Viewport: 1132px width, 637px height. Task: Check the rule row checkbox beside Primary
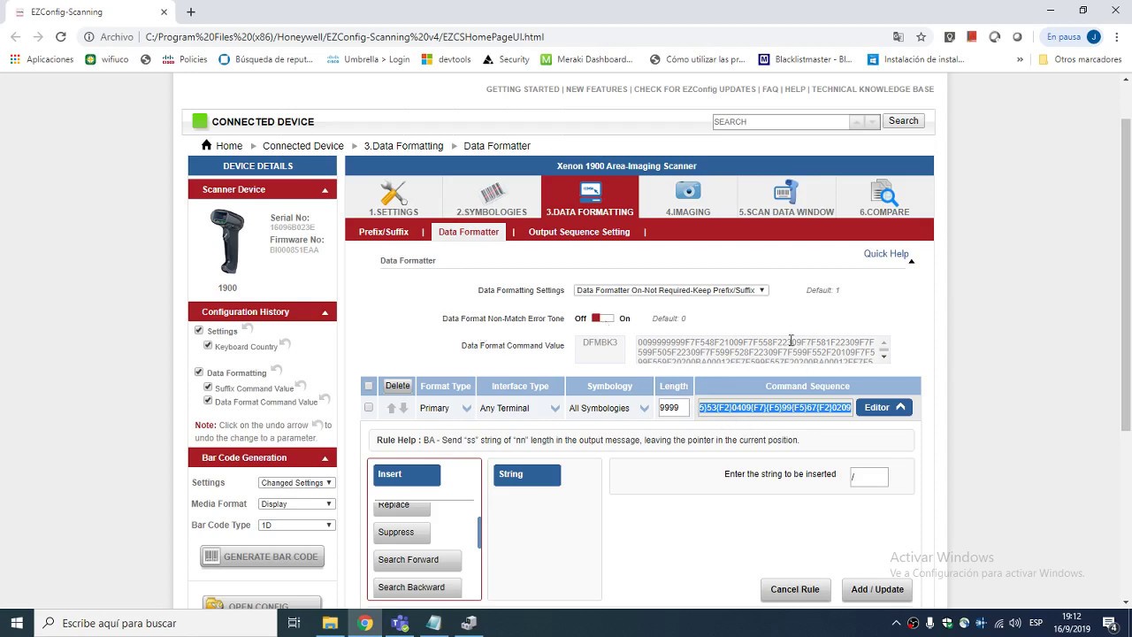[369, 408]
